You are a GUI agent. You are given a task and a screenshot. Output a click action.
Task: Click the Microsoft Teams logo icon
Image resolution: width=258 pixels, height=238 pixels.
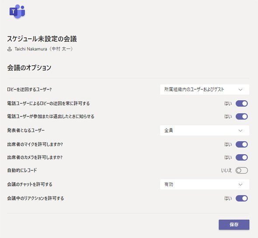17,11
